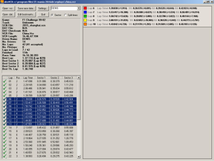Viewport: 214px width, 161px height.
Task: Sort by the Sector 1 column header
Action: pyautogui.click(x=42, y=78)
